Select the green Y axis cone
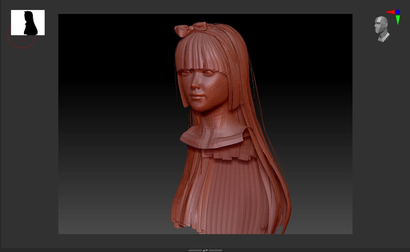The height and width of the screenshot is (252, 410). [398, 20]
